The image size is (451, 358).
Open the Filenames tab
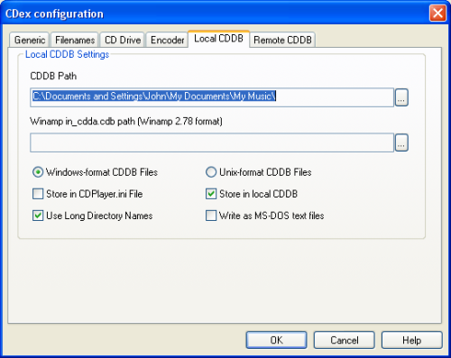(x=75, y=40)
